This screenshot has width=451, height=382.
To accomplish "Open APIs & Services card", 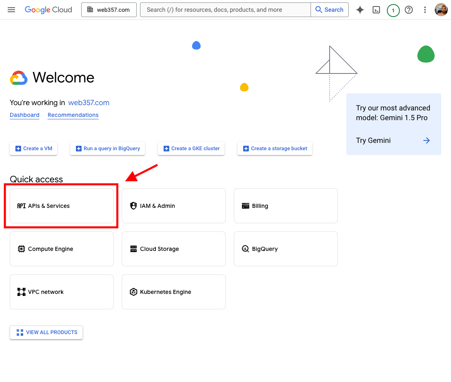I will (62, 206).
